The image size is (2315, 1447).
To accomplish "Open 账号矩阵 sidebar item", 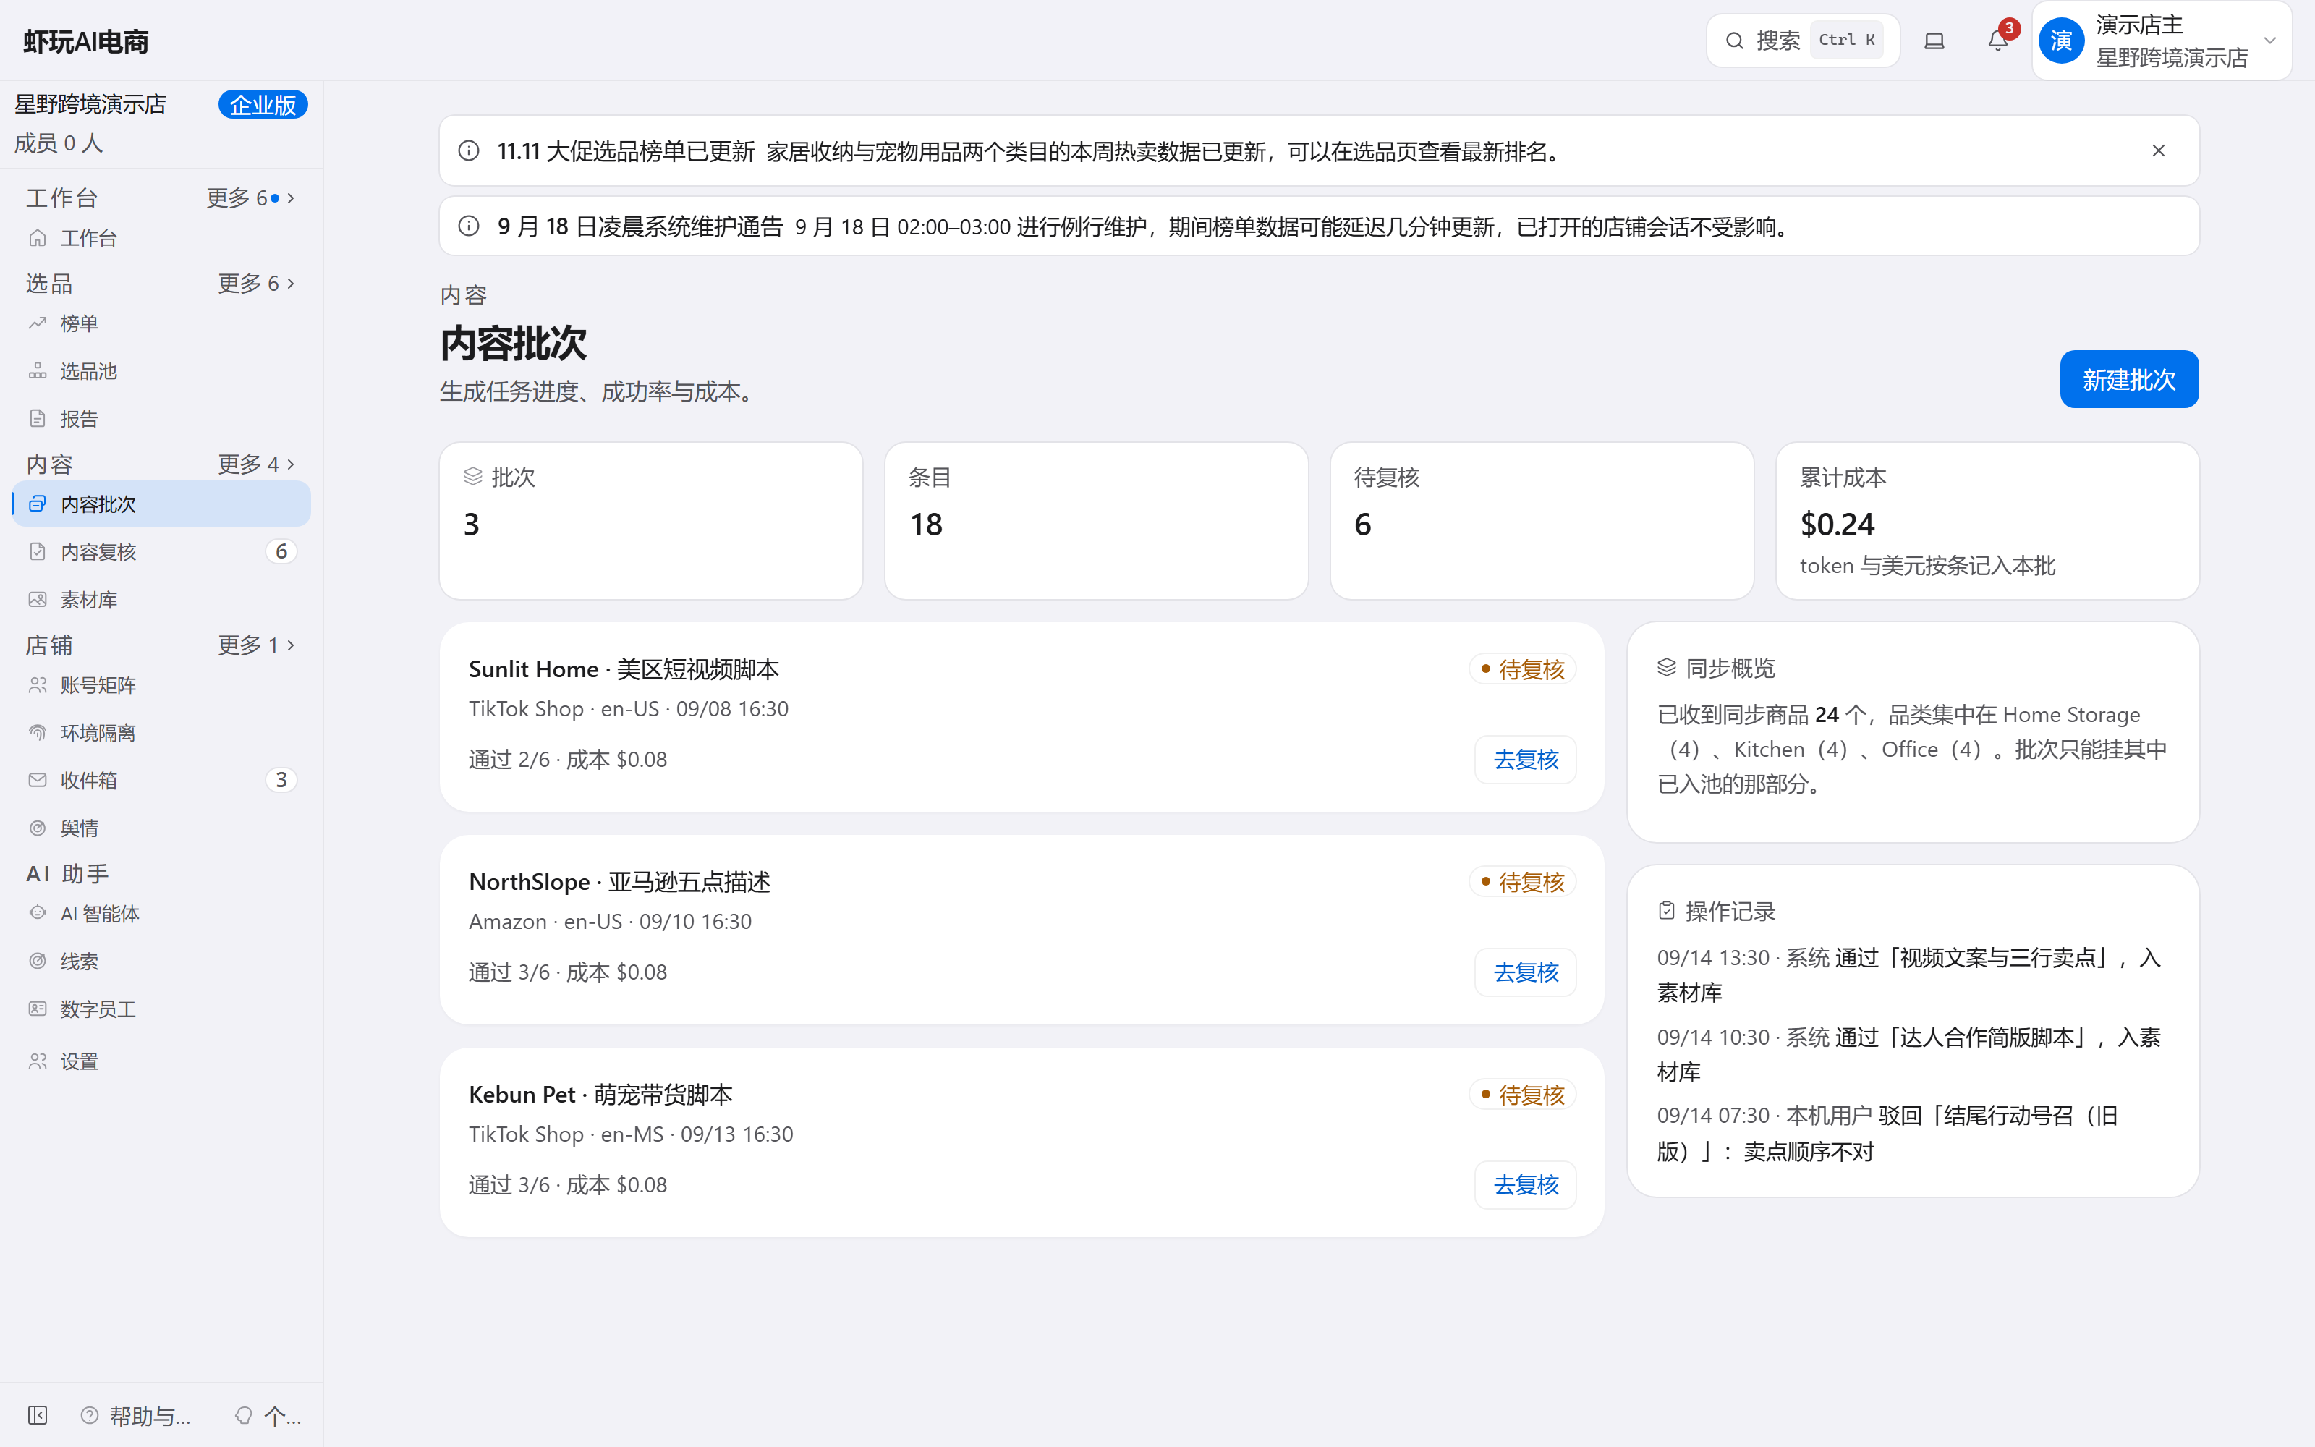I will pyautogui.click(x=161, y=685).
